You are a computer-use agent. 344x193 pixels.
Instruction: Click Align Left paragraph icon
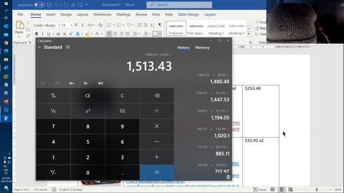tap(109, 34)
